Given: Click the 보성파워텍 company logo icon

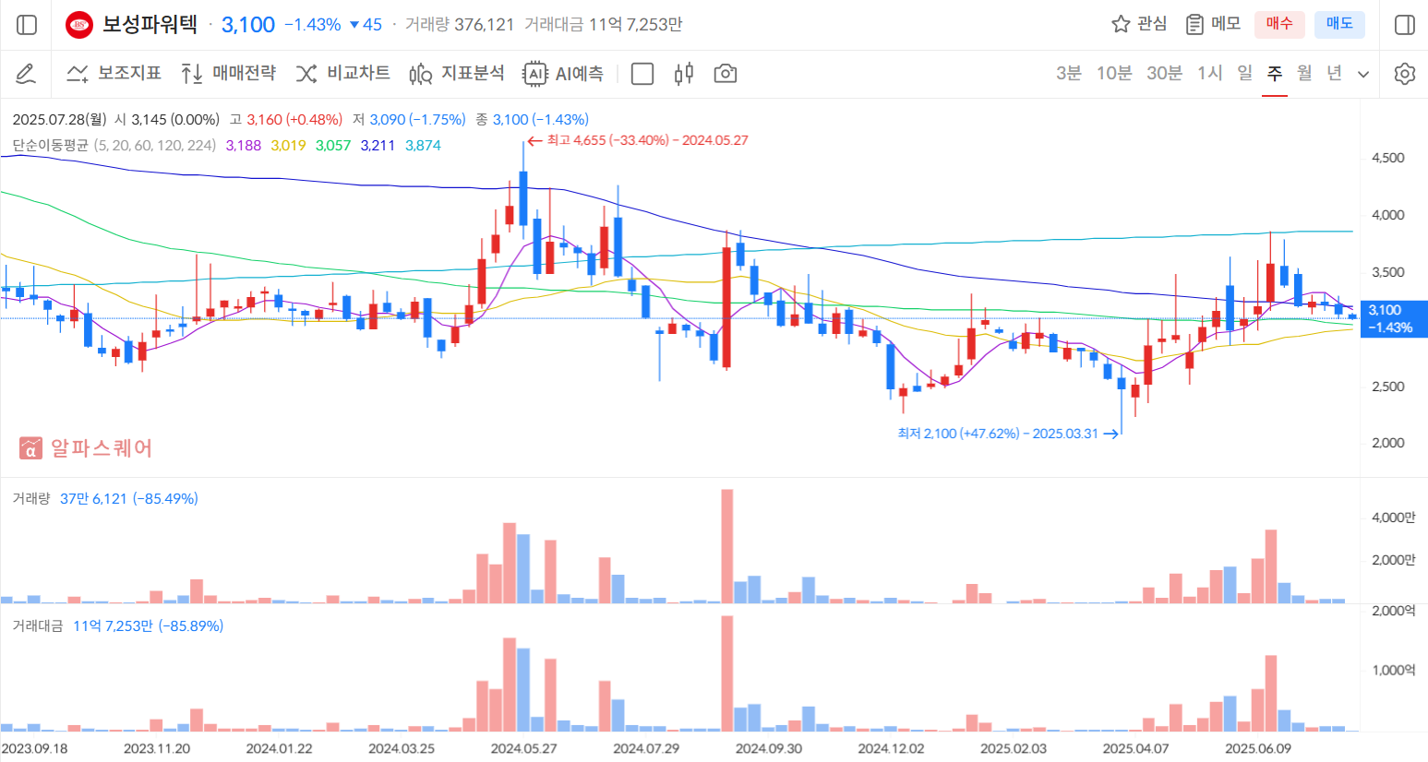Looking at the screenshot, I should coord(79,25).
